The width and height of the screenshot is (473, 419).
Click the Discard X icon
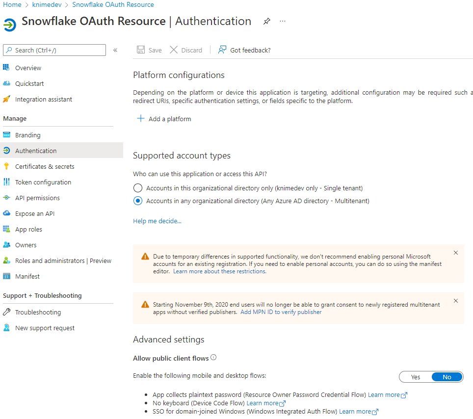coord(174,50)
